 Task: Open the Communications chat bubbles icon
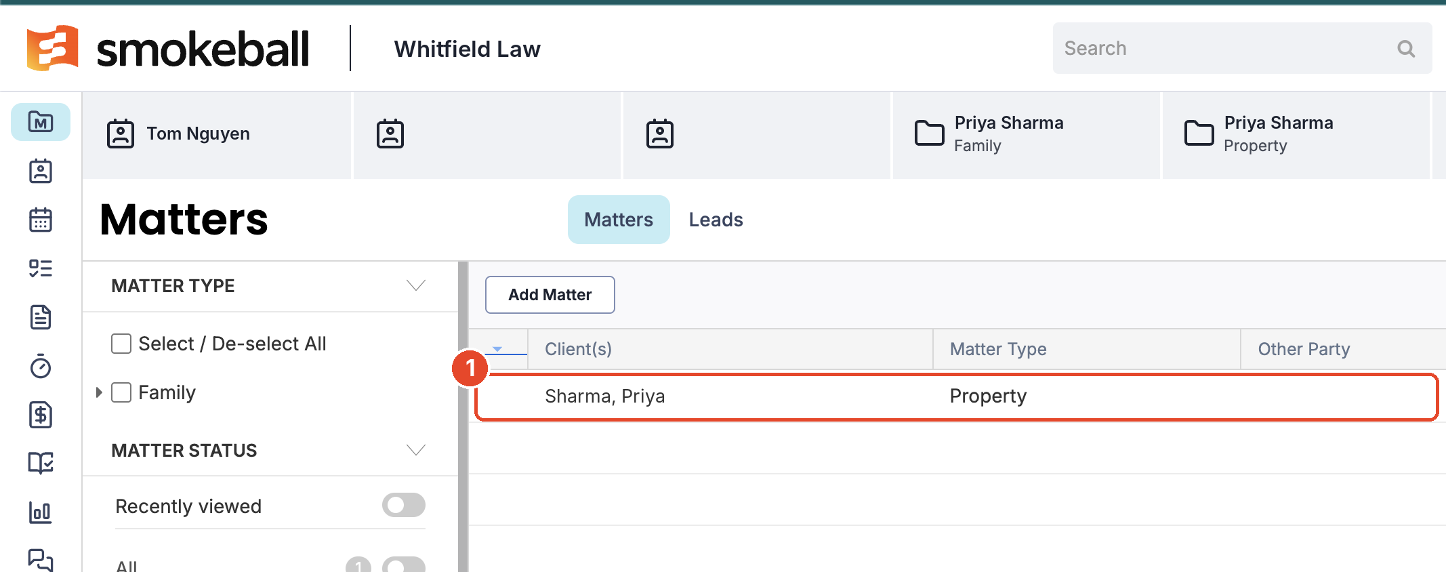pos(41,560)
